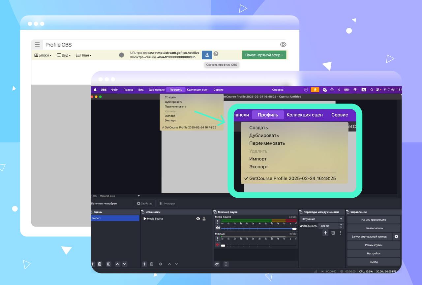The width and height of the screenshot is (422, 285).
Task: Select Scene 1 in Scenes list
Action: [115, 218]
